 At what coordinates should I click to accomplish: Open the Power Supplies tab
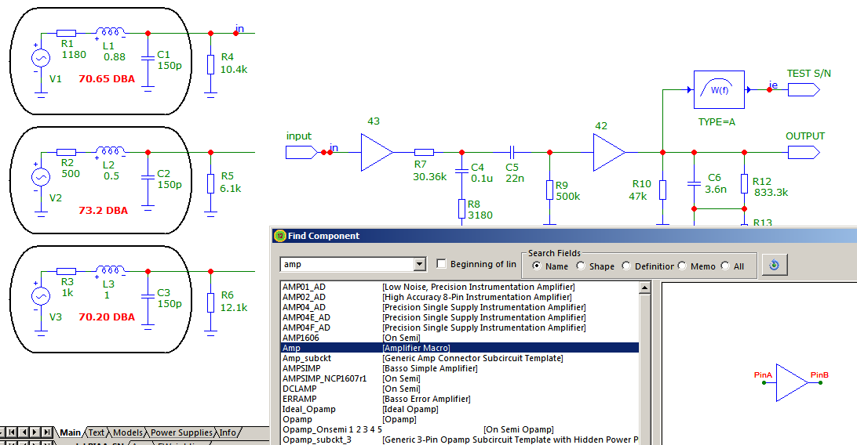tap(181, 432)
